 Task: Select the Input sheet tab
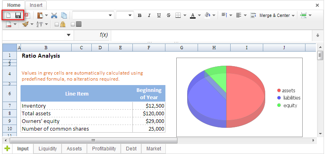point(23,149)
